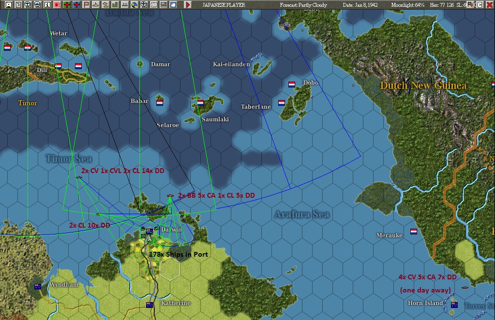Click the first aircraft window toolbar icon
This screenshot has height=320, width=495.
(x=28, y=5)
